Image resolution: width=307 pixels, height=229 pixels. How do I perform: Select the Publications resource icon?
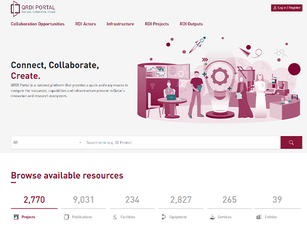point(67,217)
